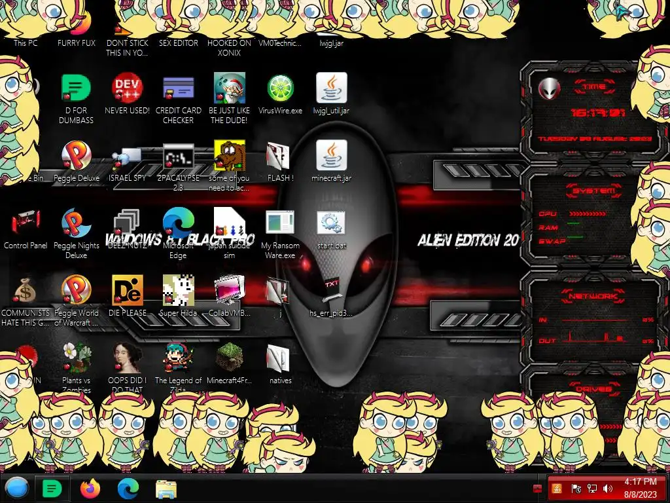
Task: Click the network tray icon
Action: pyautogui.click(x=592, y=489)
